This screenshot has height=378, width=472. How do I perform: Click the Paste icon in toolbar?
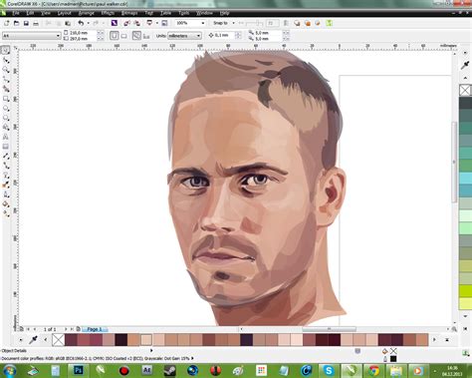(x=68, y=23)
